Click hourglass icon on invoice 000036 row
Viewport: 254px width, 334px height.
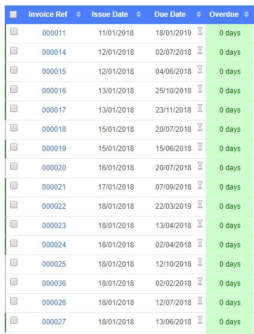[x=200, y=282]
